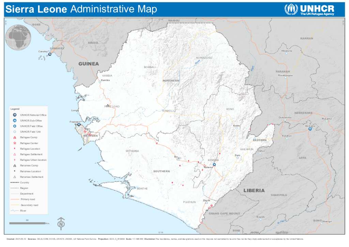Screen dimensions: 349x247
Task: Click the "Sierra Leone Administrative Map" title
Action: click(81, 9)
